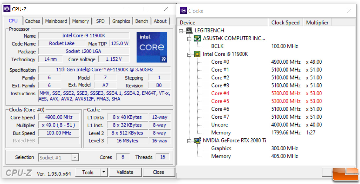Viewport: 360px width, 184px height.
Task: Open the Tools dropdown arrow
Action: [104, 172]
